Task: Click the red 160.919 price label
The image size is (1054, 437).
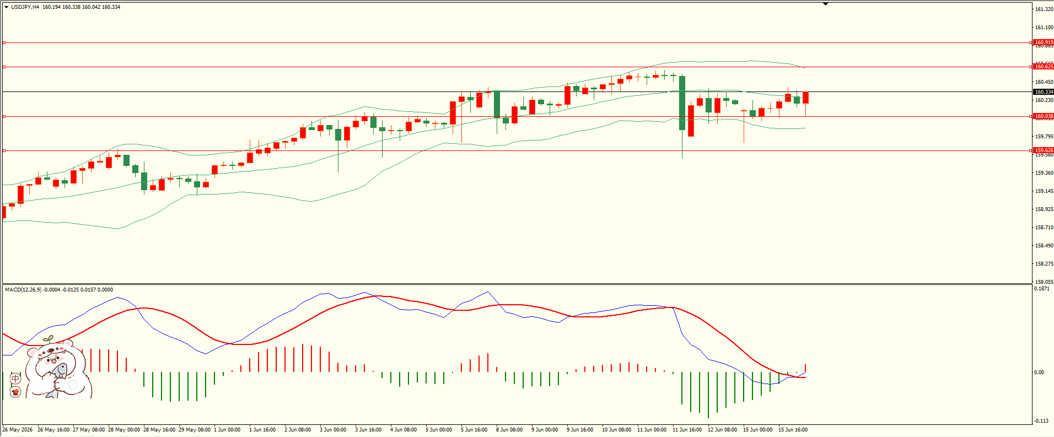Action: (1043, 42)
